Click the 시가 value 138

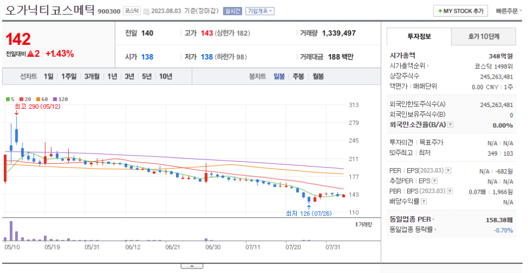tap(147, 57)
